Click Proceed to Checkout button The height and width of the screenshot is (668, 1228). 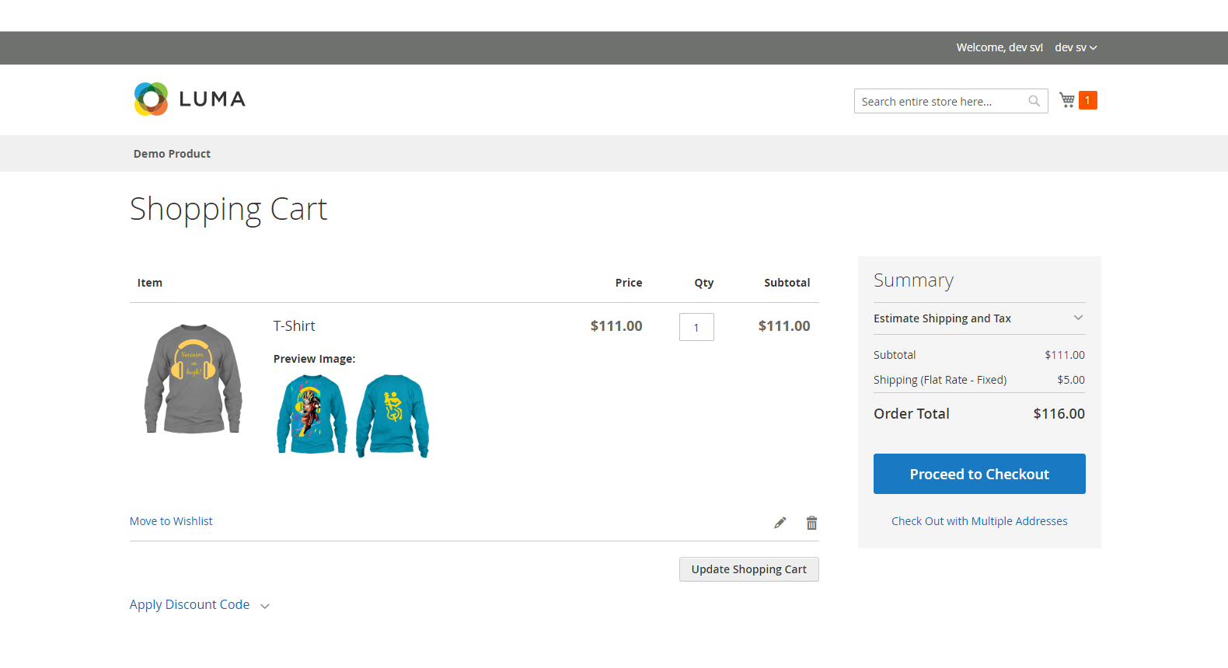979,474
